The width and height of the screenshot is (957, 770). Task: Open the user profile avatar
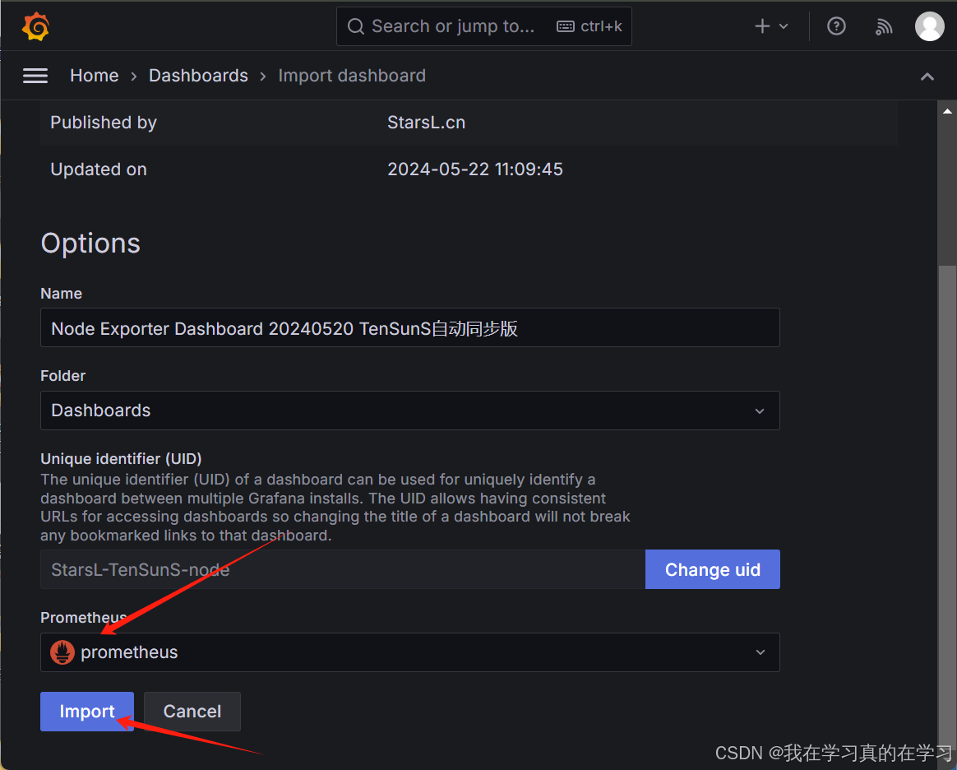click(x=930, y=26)
